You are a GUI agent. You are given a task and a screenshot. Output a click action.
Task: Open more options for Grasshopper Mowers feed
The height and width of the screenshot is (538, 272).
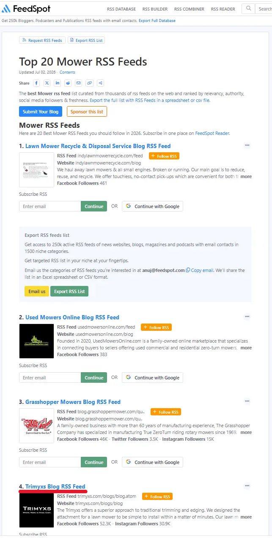pyautogui.click(x=247, y=401)
